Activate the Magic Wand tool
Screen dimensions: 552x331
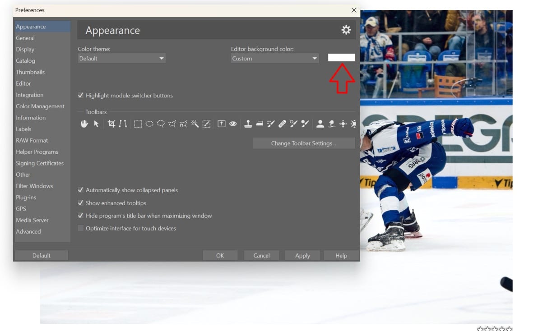(x=194, y=123)
